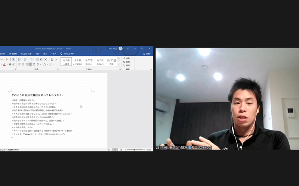The image size is (299, 186).
Task: Apply distributed alignment
Action: pos(34,64)
